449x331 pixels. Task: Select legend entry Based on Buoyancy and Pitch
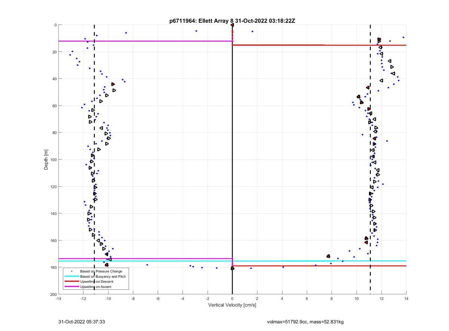coord(103,276)
